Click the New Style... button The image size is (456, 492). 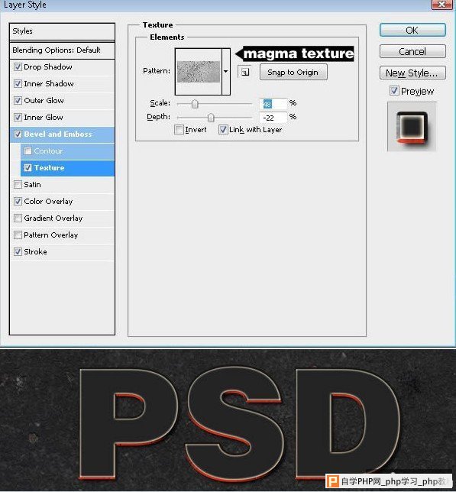point(412,73)
